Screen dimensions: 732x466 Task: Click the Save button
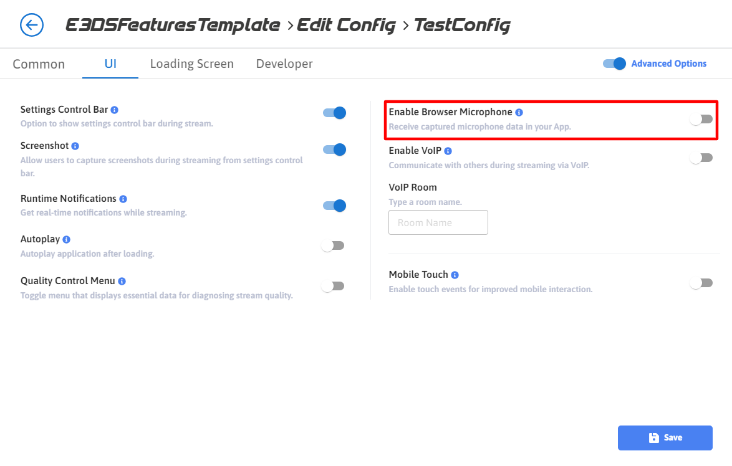tap(665, 438)
